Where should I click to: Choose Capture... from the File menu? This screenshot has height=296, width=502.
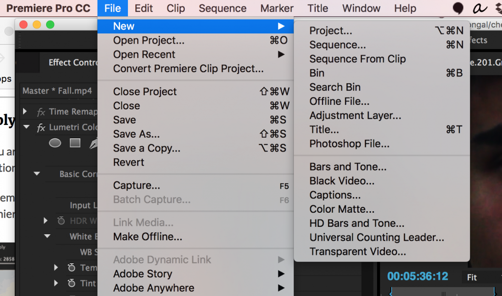pyautogui.click(x=196, y=185)
